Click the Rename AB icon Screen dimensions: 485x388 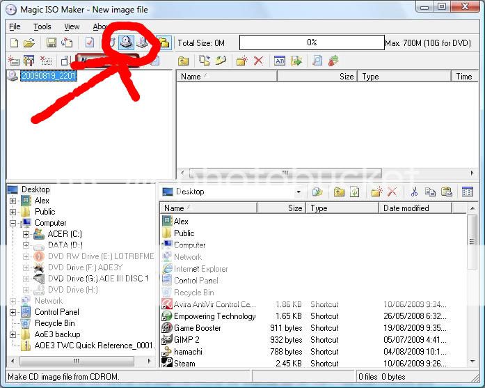click(x=280, y=61)
